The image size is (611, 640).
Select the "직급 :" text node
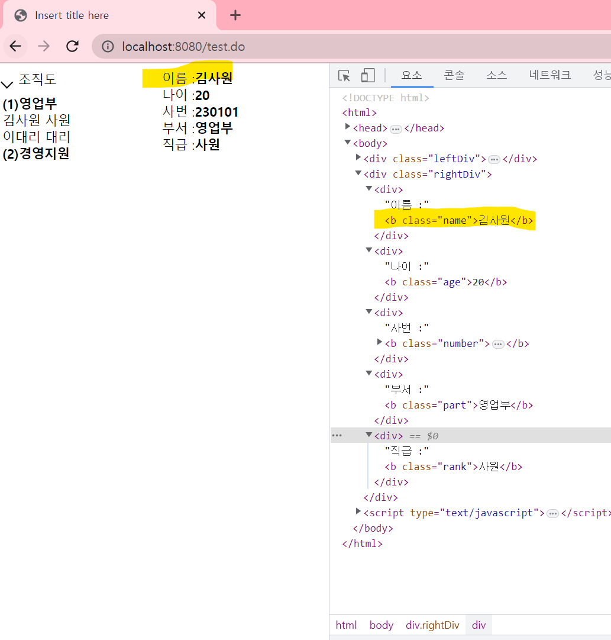click(407, 451)
